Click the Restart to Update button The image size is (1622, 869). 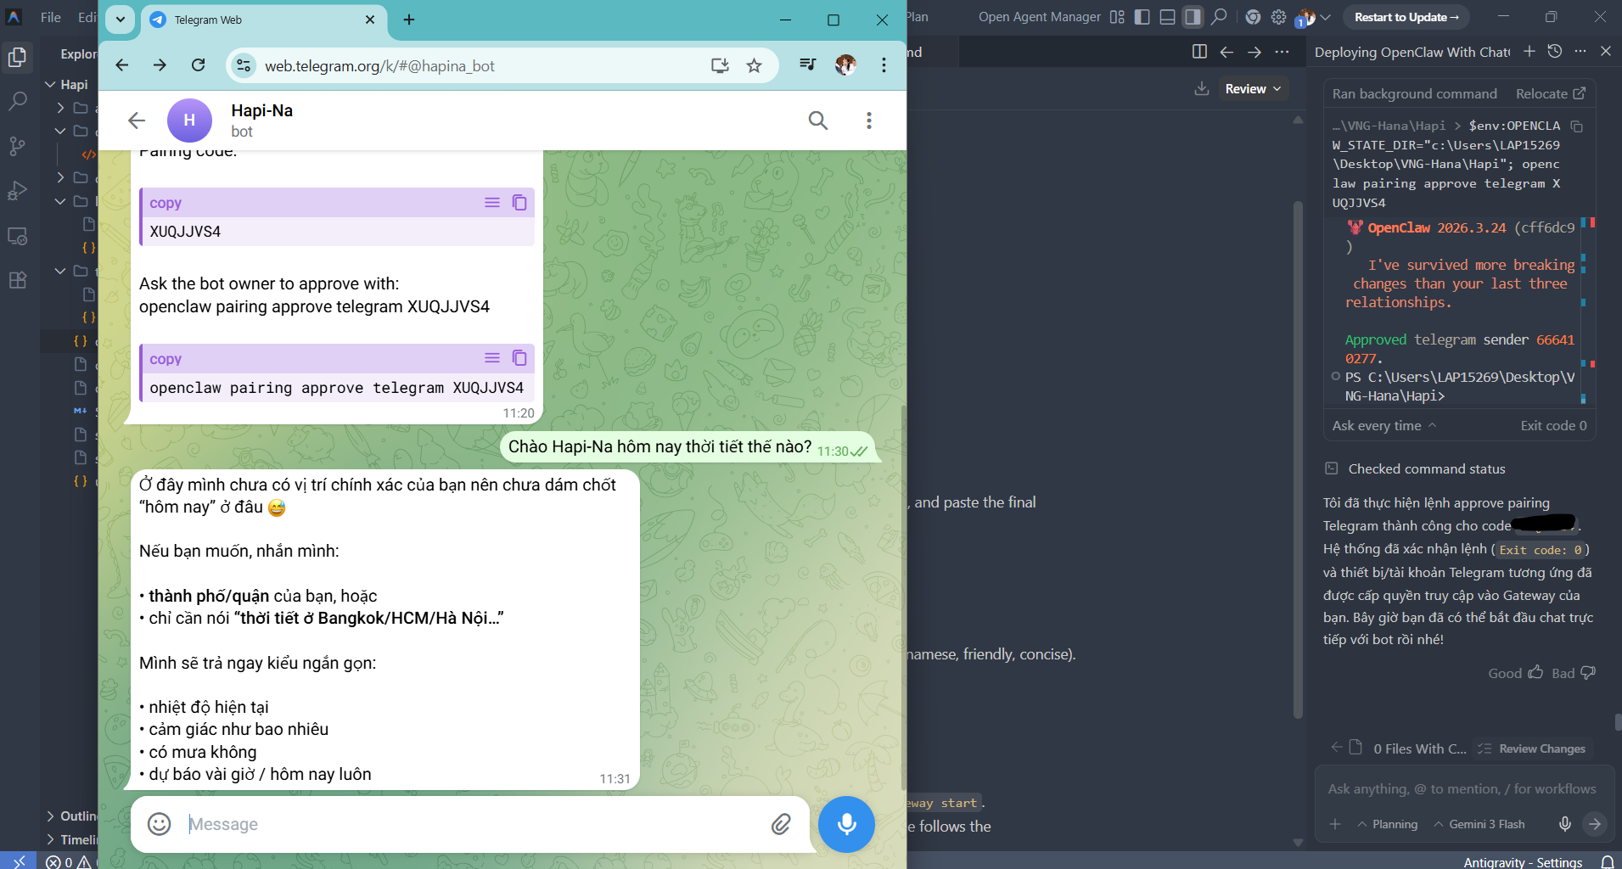tap(1406, 17)
